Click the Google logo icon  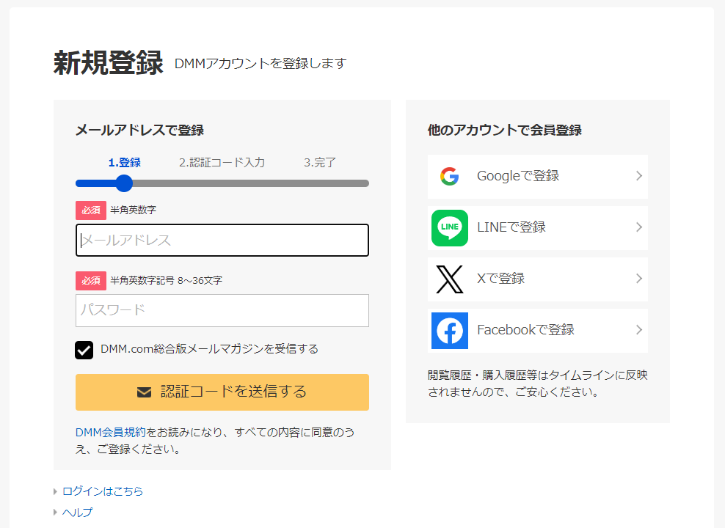pos(449,177)
